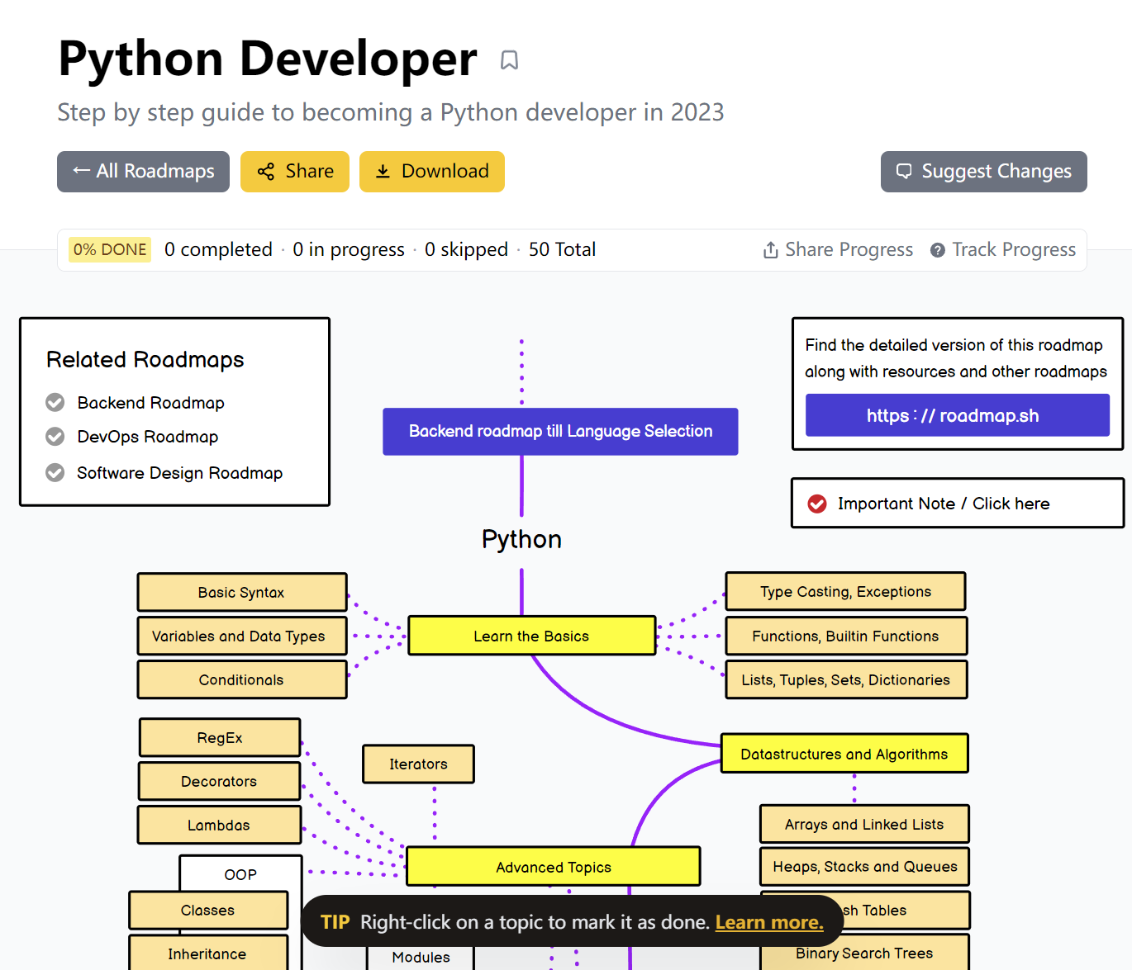Toggle the DevOps Roadmap check circle
The width and height of the screenshot is (1132, 970).
pyautogui.click(x=55, y=437)
